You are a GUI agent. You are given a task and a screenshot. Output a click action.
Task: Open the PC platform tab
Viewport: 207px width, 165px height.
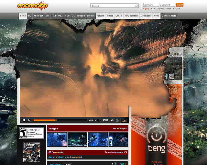(x=29, y=16)
